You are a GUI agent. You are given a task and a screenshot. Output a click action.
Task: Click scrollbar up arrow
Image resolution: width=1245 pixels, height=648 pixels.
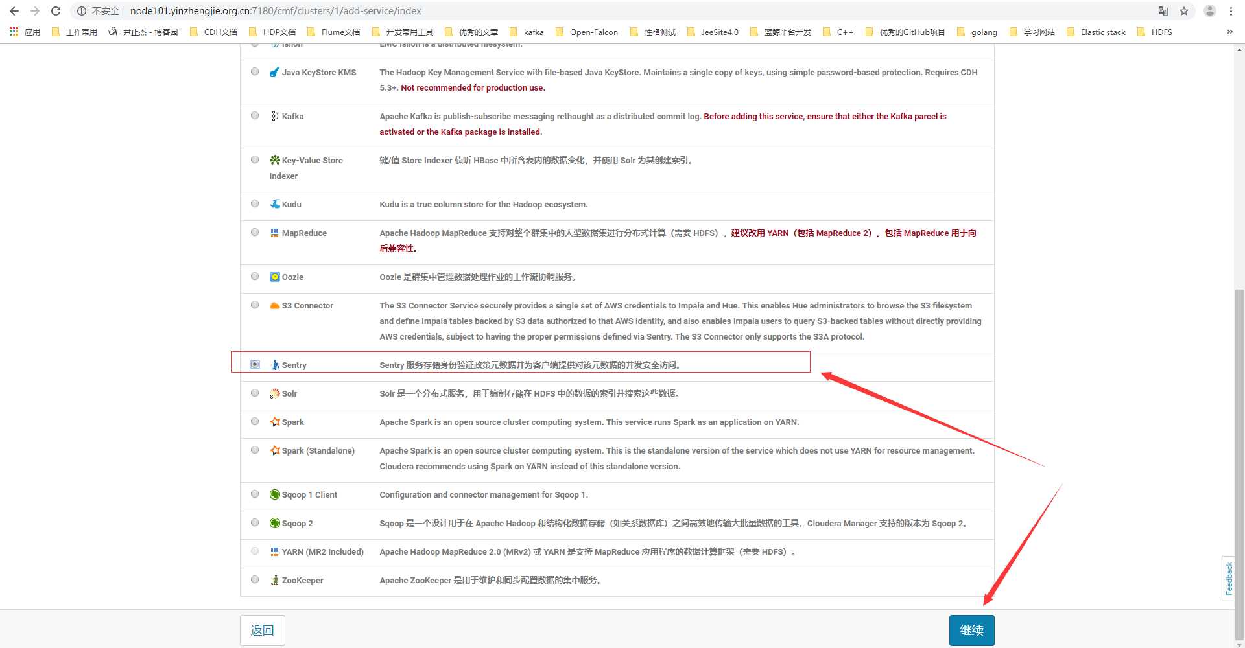click(x=1239, y=50)
